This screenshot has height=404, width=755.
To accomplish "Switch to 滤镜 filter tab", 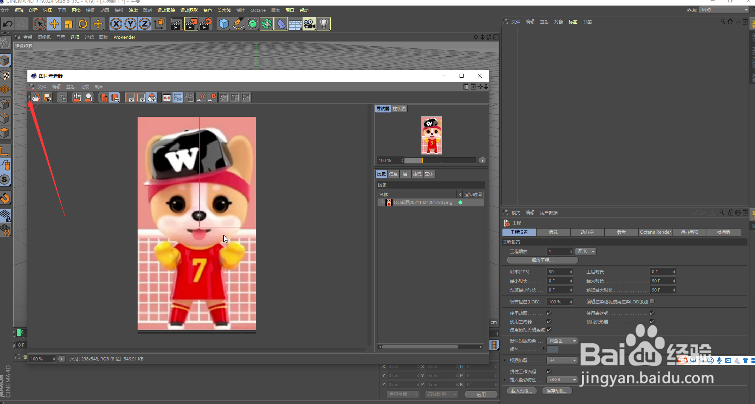I will tap(417, 174).
